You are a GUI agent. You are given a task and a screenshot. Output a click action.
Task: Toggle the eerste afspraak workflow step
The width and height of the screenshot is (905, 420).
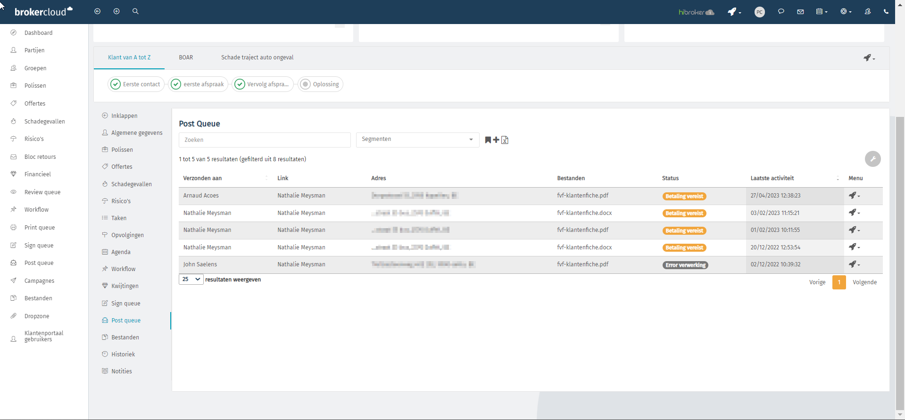[x=198, y=84]
